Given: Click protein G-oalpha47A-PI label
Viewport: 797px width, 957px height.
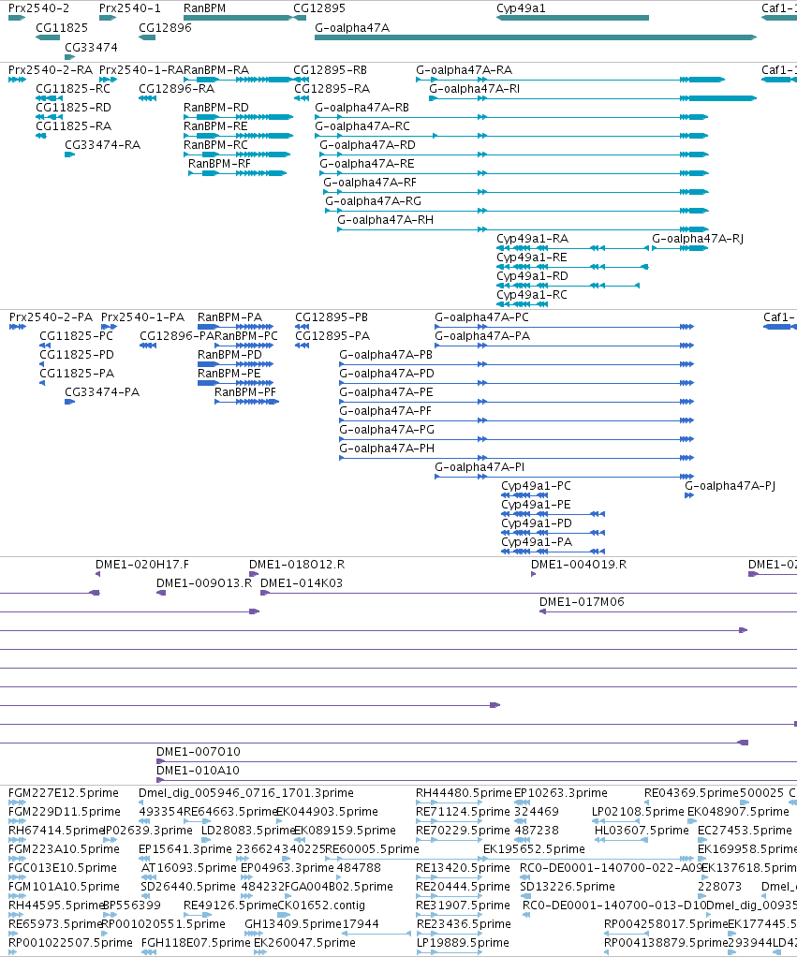Looking at the screenshot, I should pyautogui.click(x=480, y=467).
